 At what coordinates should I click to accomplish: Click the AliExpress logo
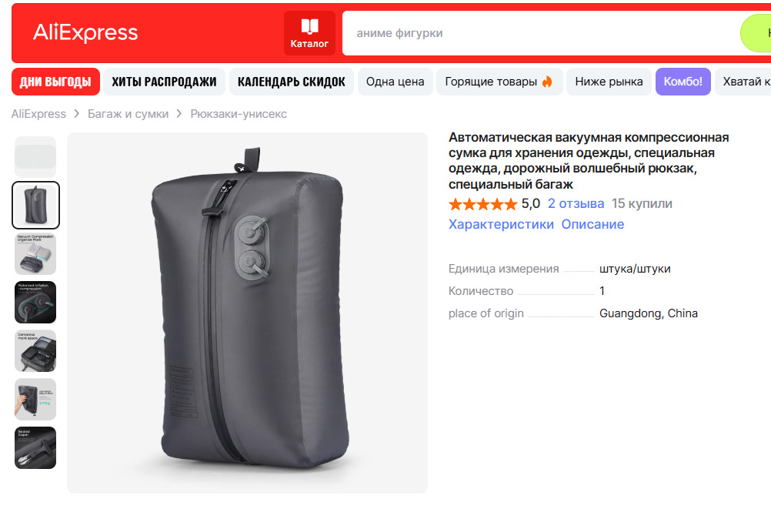[x=85, y=33]
